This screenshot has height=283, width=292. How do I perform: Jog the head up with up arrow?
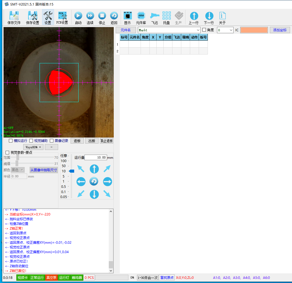click(x=94, y=169)
